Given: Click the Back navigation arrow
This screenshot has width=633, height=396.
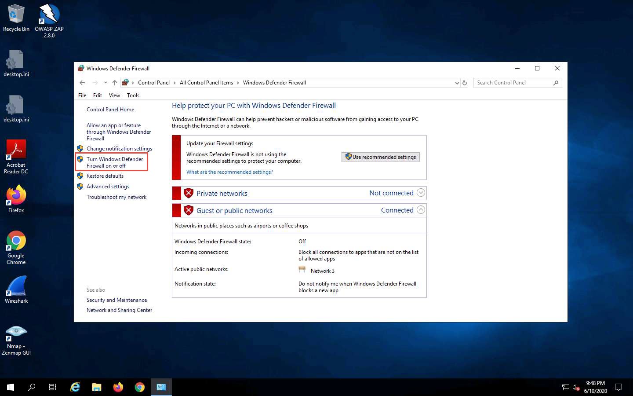Looking at the screenshot, I should coord(82,83).
